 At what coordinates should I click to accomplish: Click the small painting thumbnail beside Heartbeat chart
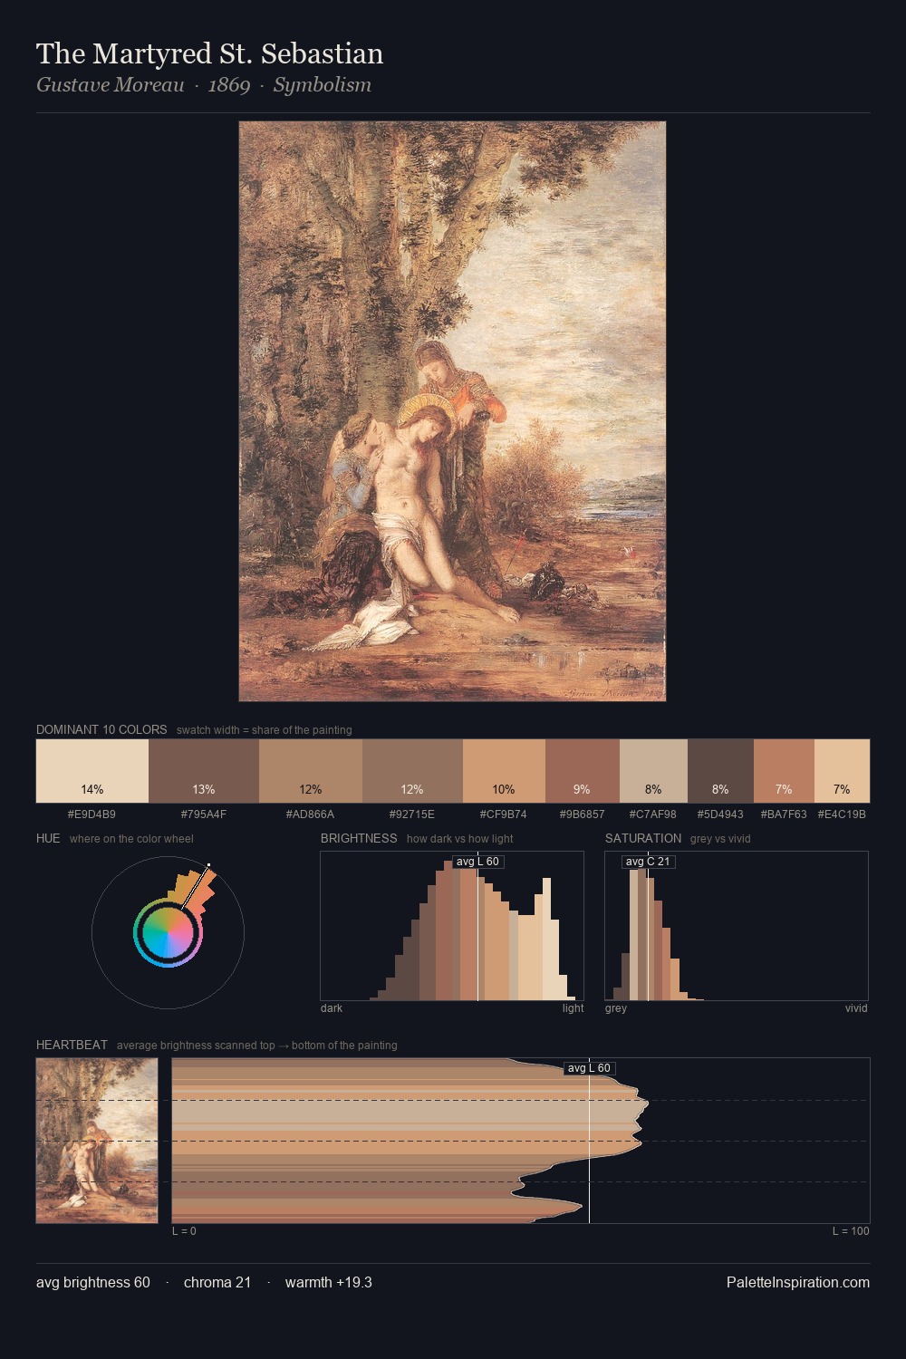[97, 1141]
